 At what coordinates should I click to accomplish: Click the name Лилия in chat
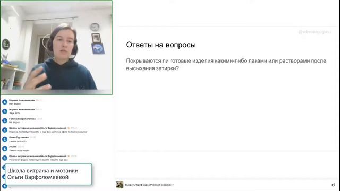pos(13,147)
